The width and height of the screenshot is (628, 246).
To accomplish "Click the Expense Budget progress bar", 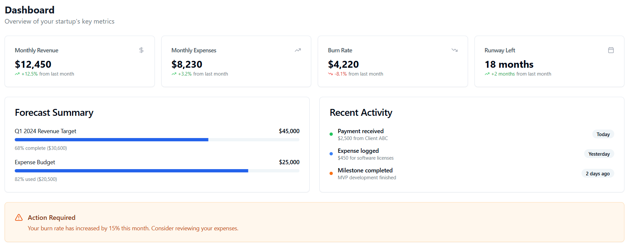I will 157,171.
